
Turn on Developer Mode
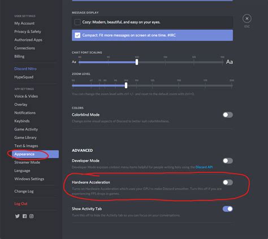point(228,160)
